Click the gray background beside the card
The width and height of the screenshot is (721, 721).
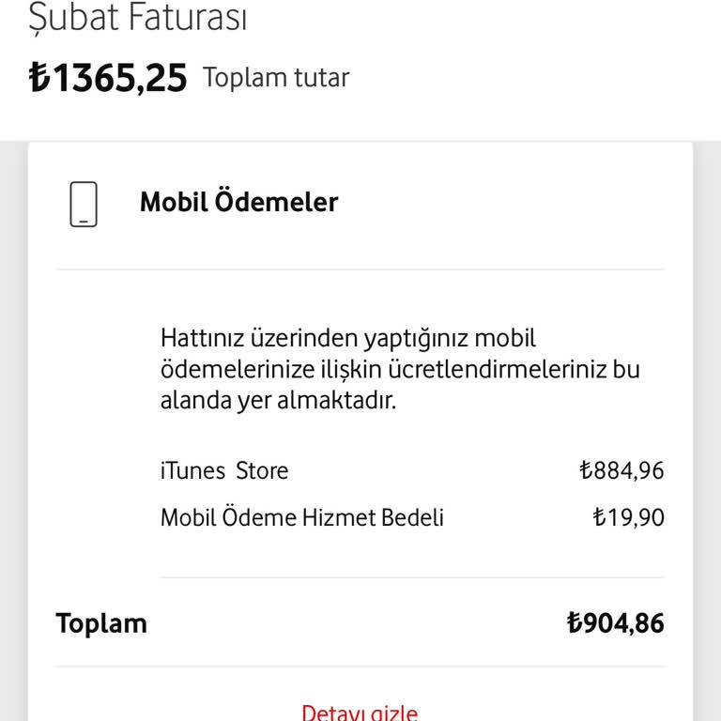tap(13, 422)
